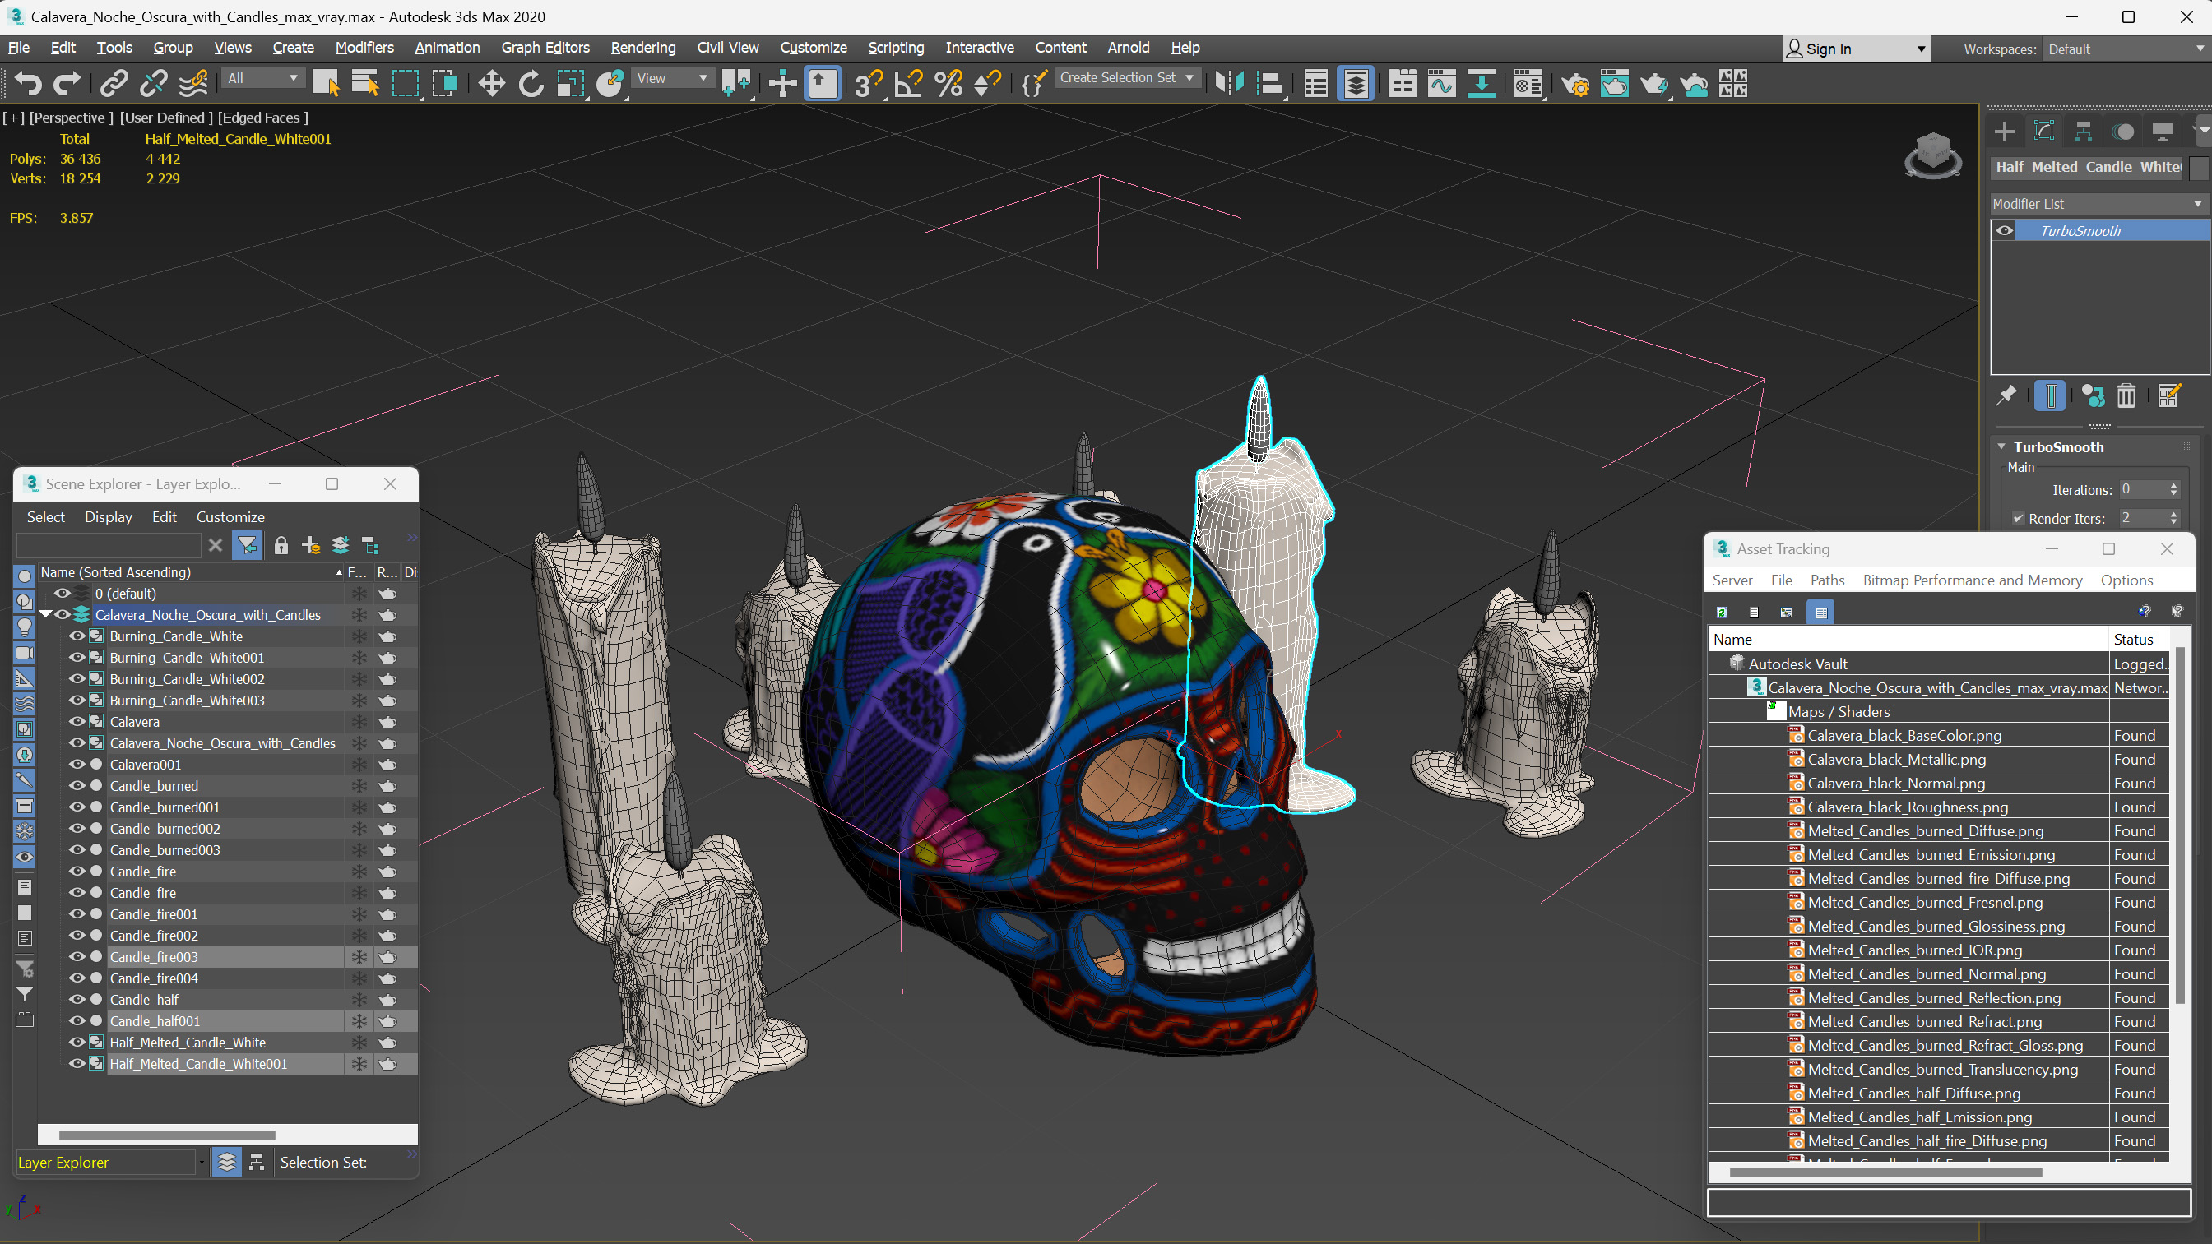This screenshot has width=2212, height=1244.
Task: Open the Align tool
Action: (1269, 83)
